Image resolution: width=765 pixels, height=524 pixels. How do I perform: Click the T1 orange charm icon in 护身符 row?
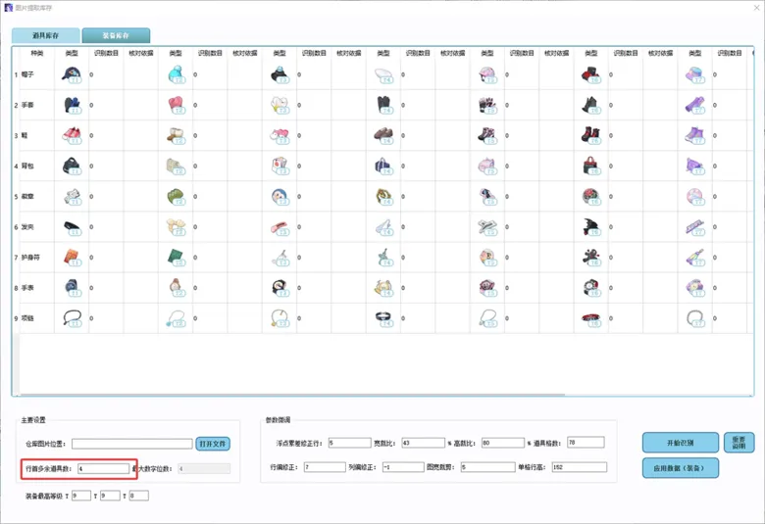72,258
